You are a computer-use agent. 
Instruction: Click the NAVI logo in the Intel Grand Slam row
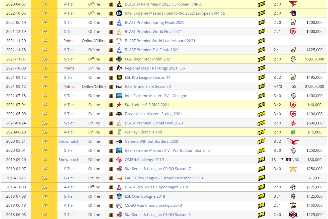point(261,87)
